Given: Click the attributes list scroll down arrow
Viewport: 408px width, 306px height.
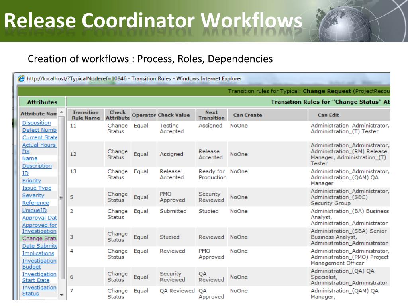Looking at the screenshot, I should (61, 295).
